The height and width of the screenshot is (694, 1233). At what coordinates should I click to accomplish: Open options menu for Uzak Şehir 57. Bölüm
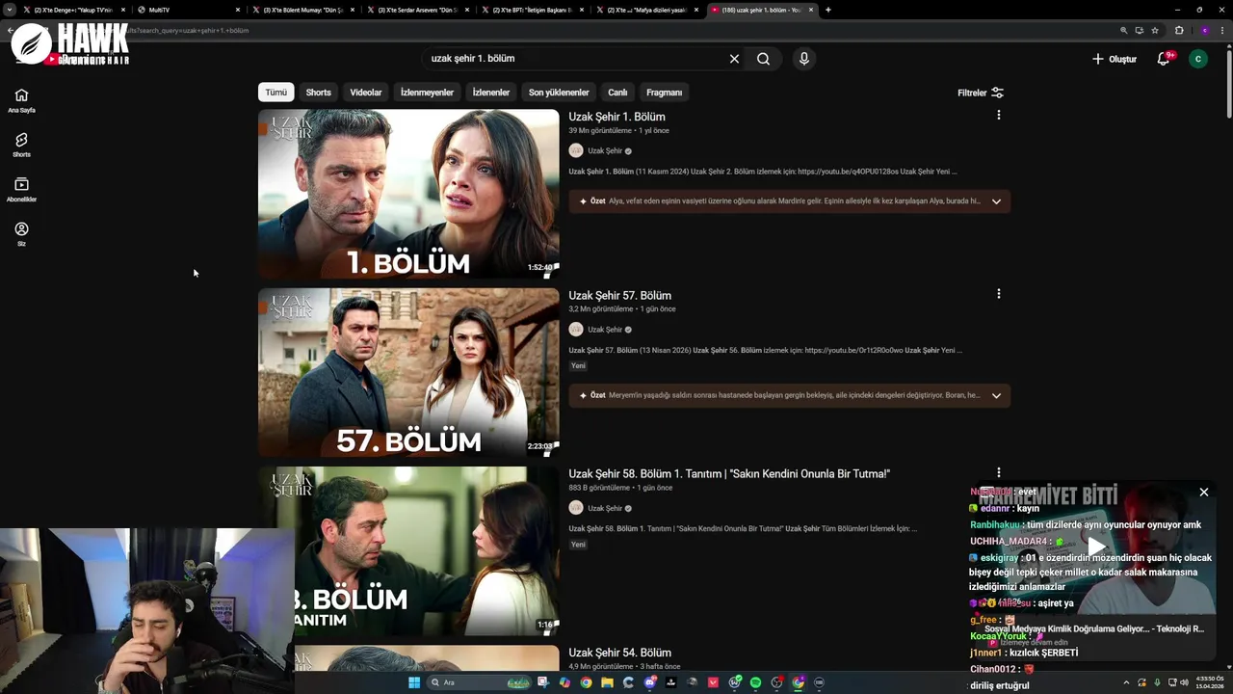tap(998, 294)
